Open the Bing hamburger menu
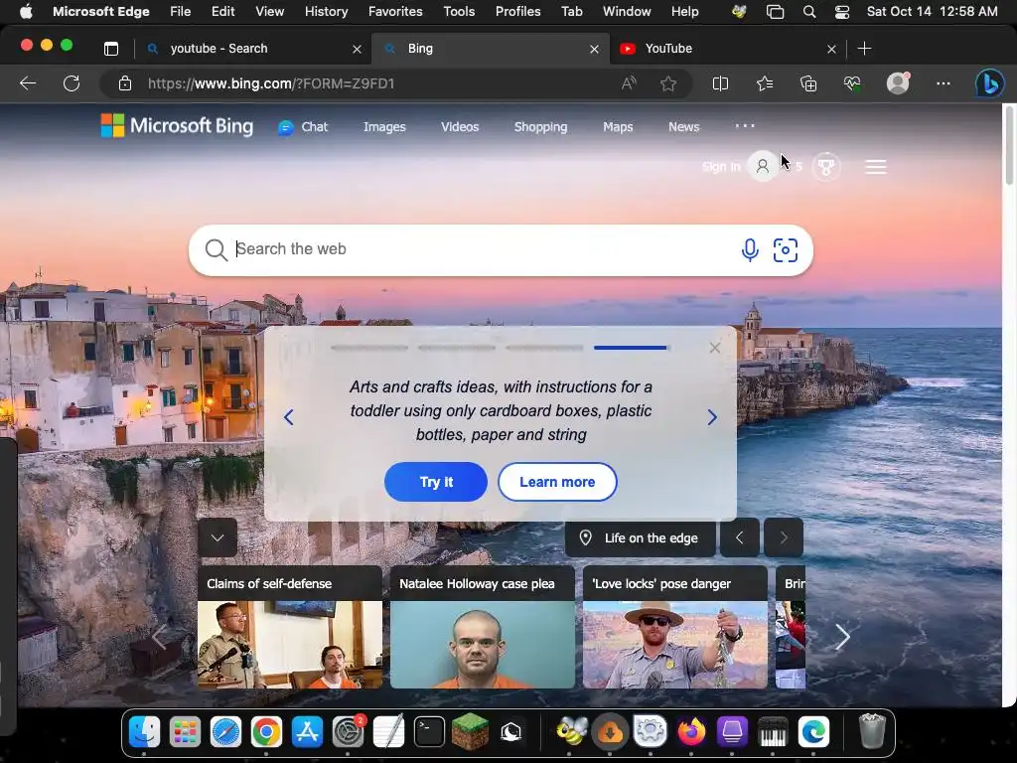Viewport: 1017px width, 763px height. tap(876, 167)
